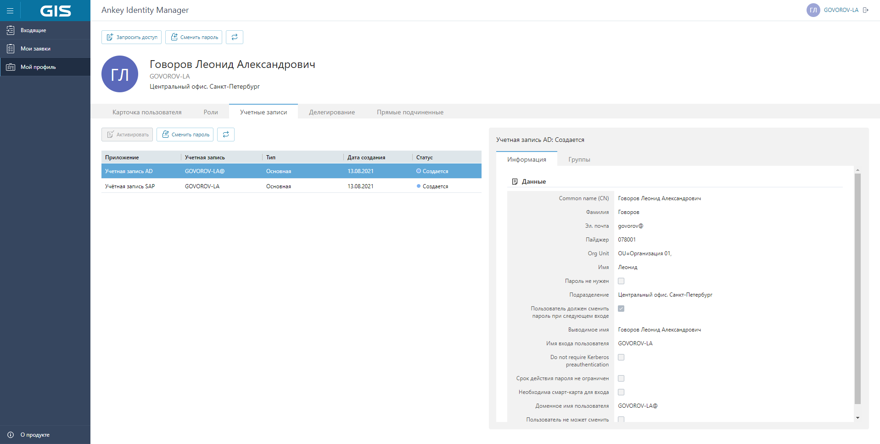Click Сменить пароль above the accounts table
The height and width of the screenshot is (444, 880).
[185, 135]
